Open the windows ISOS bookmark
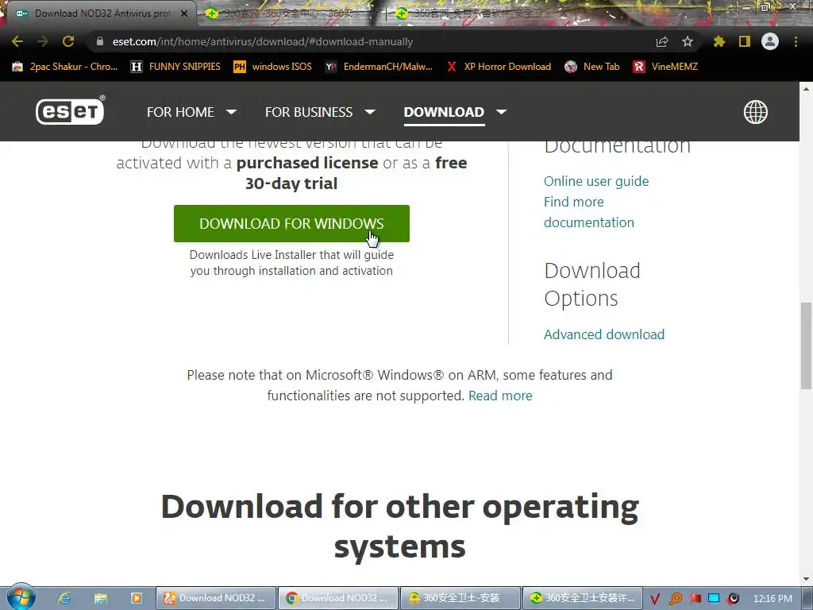The width and height of the screenshot is (813, 610). (x=273, y=67)
